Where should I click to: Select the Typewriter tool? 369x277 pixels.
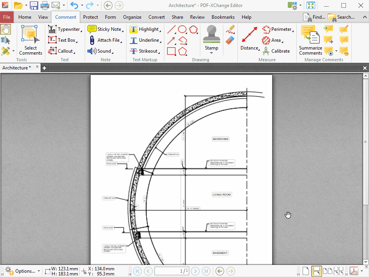click(64, 29)
